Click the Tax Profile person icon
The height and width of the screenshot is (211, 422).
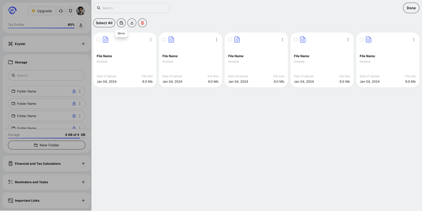pyautogui.click(x=81, y=26)
